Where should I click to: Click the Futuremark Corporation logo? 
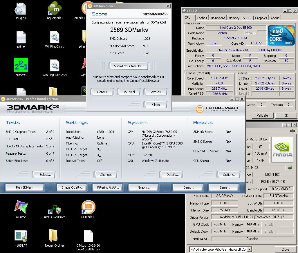click(217, 109)
